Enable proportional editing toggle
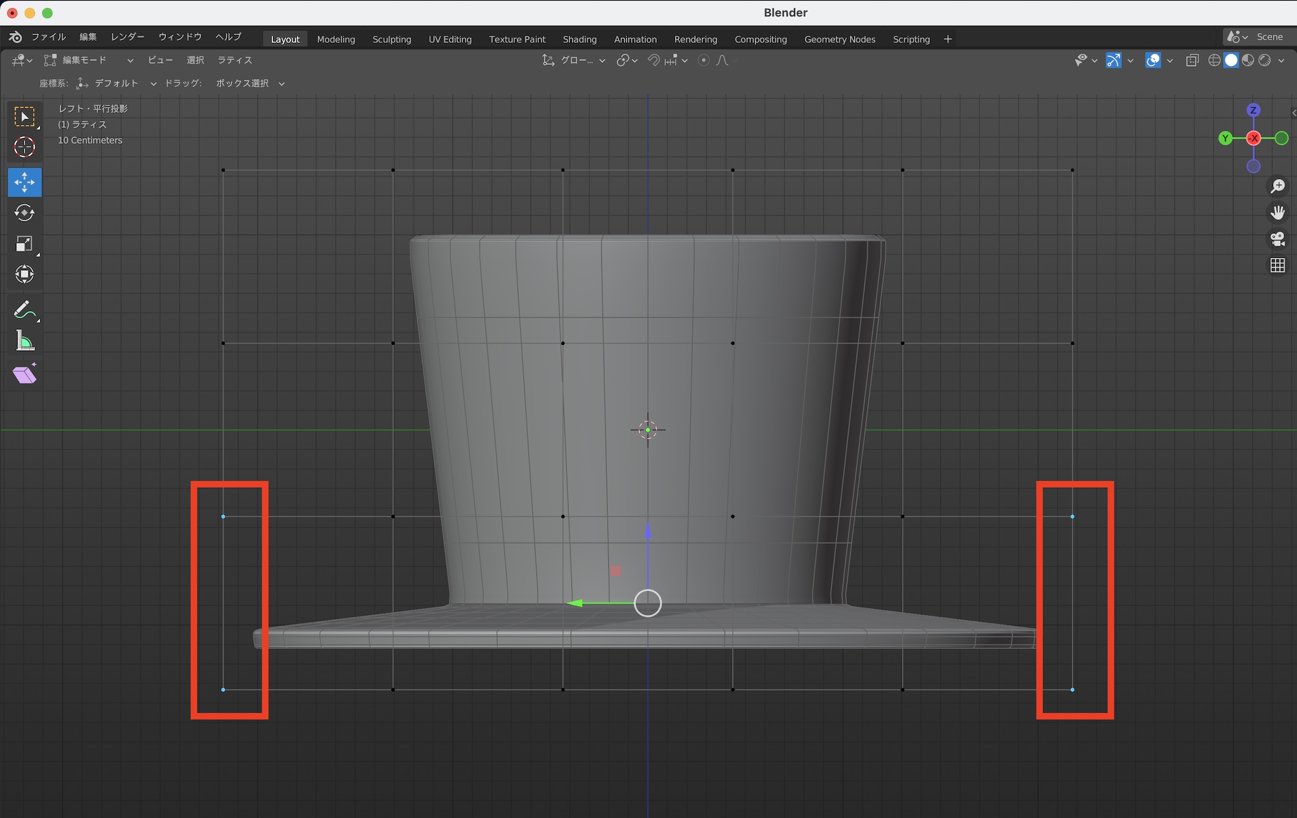 point(704,60)
